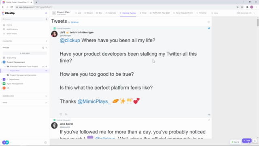This screenshot has width=259, height=146.
Task: Click the Project Plan title dropdown
Action: click(64, 12)
